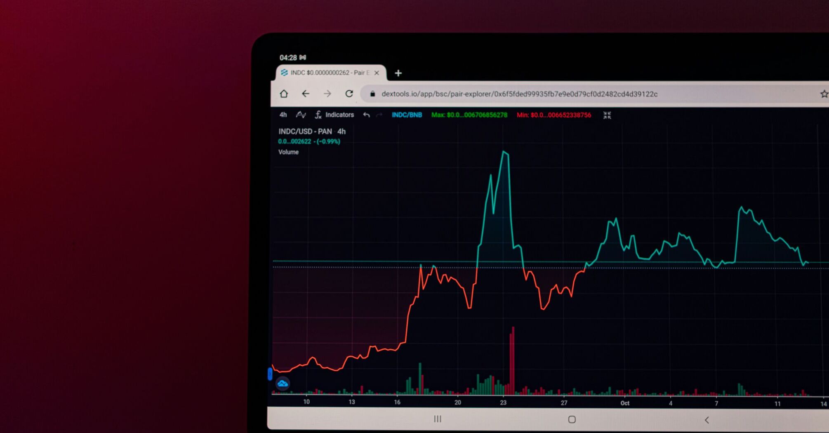Open the 4h timeframe selector
Image resolution: width=829 pixels, height=433 pixels.
[283, 115]
